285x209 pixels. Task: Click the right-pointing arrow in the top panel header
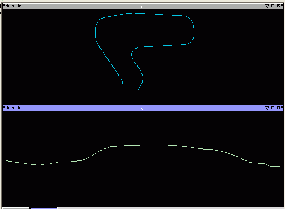[x=19, y=6]
